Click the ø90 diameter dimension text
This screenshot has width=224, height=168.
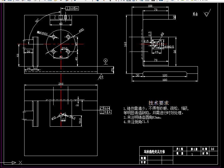(x=82, y=30)
